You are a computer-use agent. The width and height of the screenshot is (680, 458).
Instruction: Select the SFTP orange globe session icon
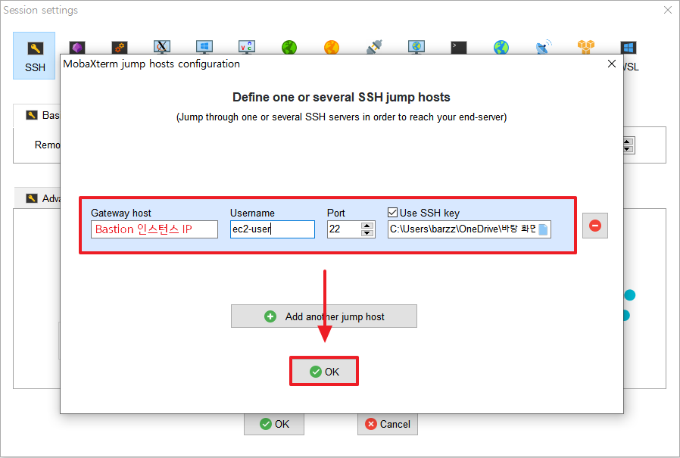click(332, 47)
